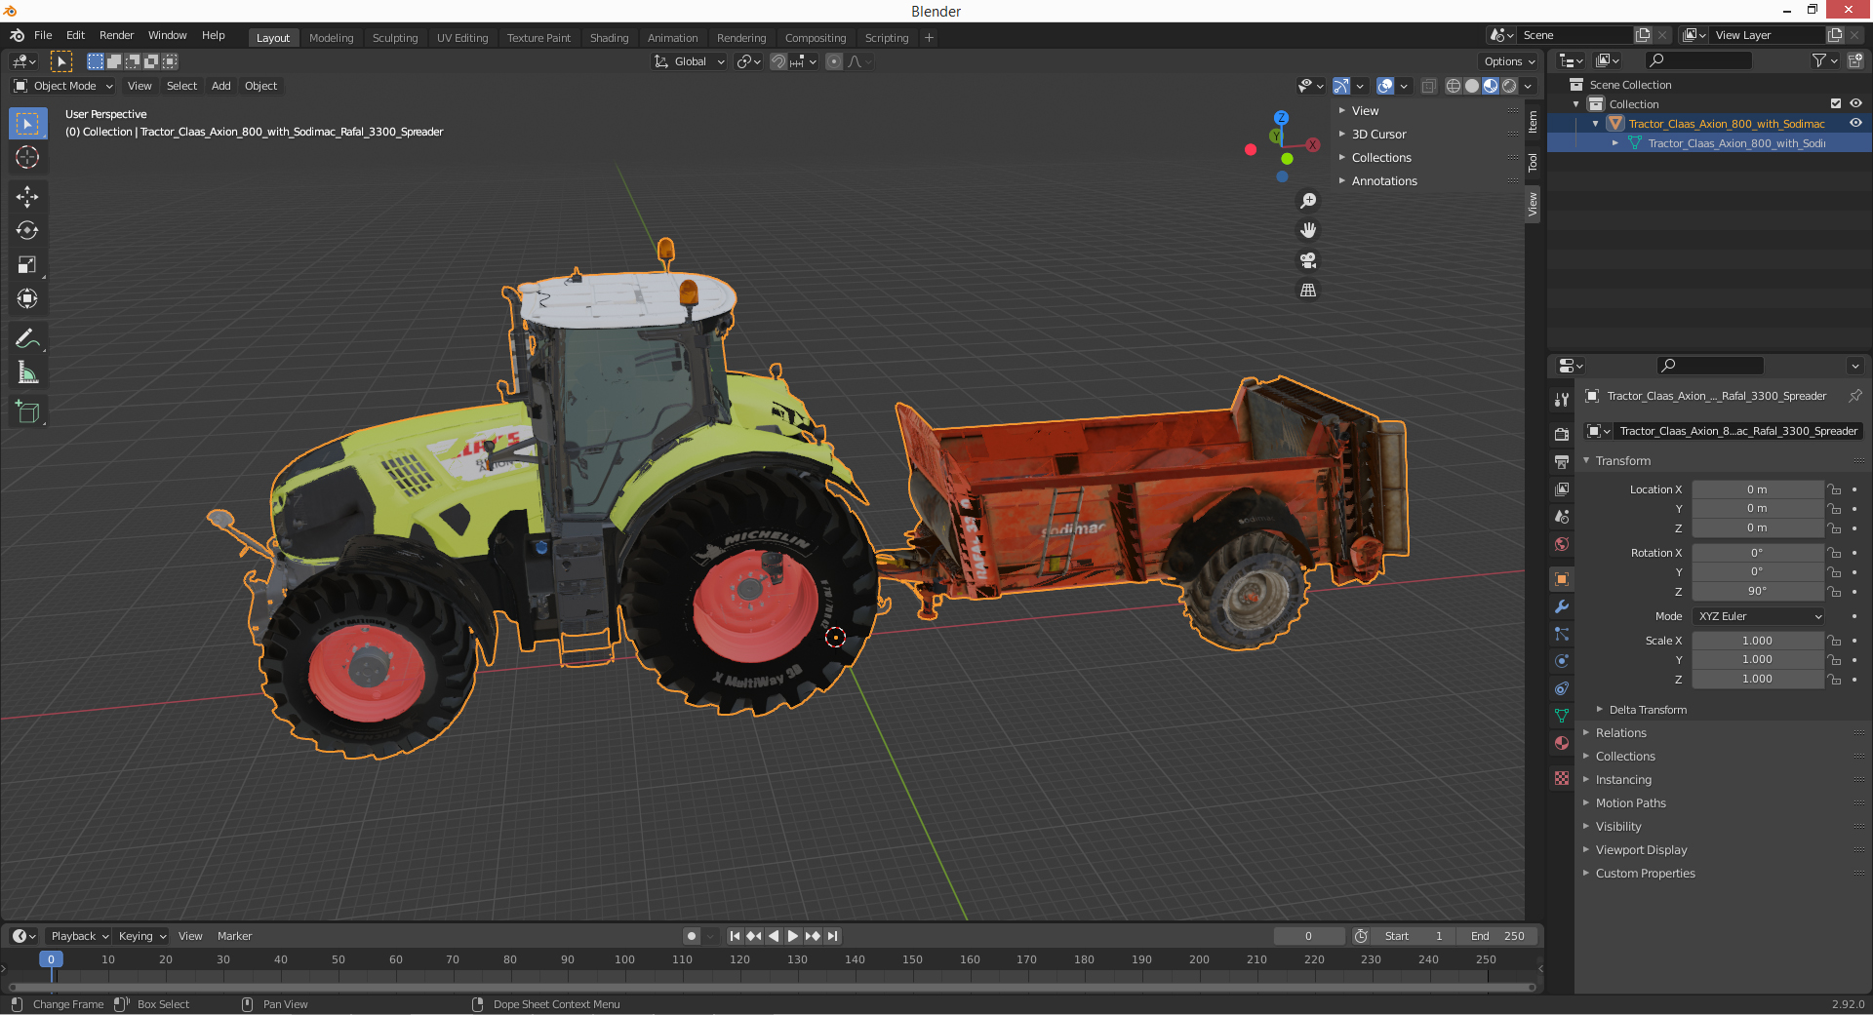1873x1015 pixels.
Task: Open the Object Data properties tab
Action: click(x=1562, y=716)
